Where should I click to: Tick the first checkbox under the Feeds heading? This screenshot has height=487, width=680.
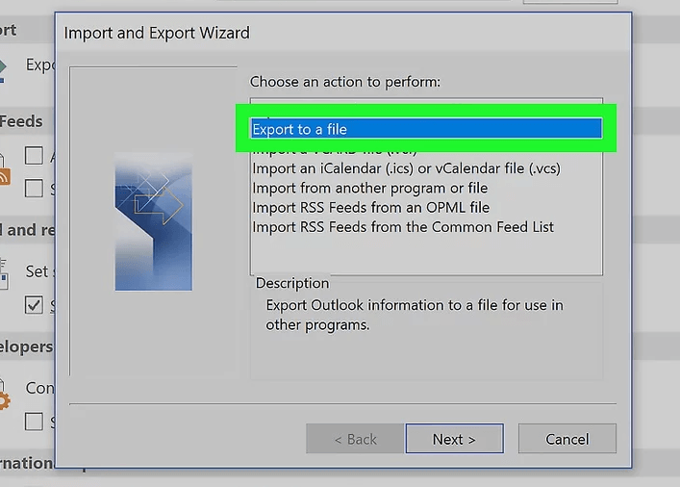pos(35,155)
